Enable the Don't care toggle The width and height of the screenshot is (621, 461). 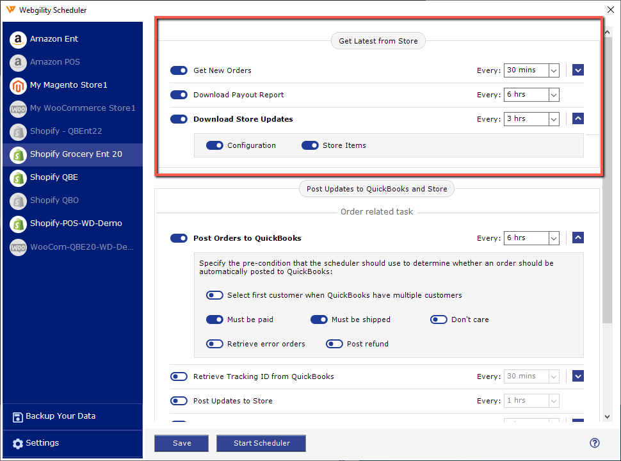[439, 319]
